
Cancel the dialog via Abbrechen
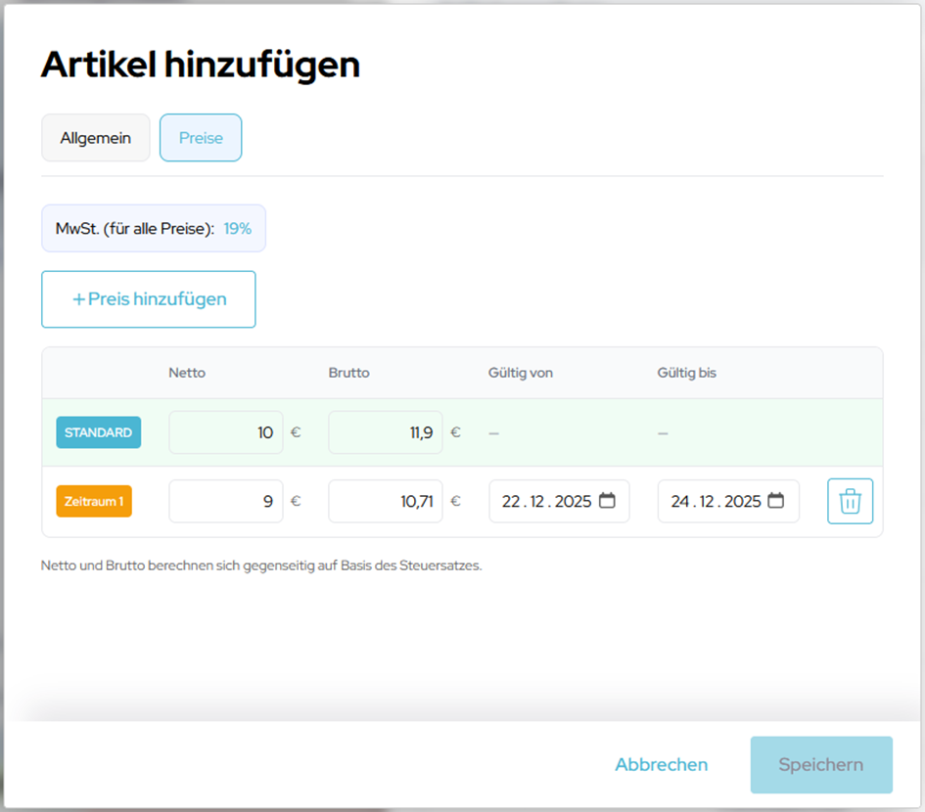tap(661, 765)
